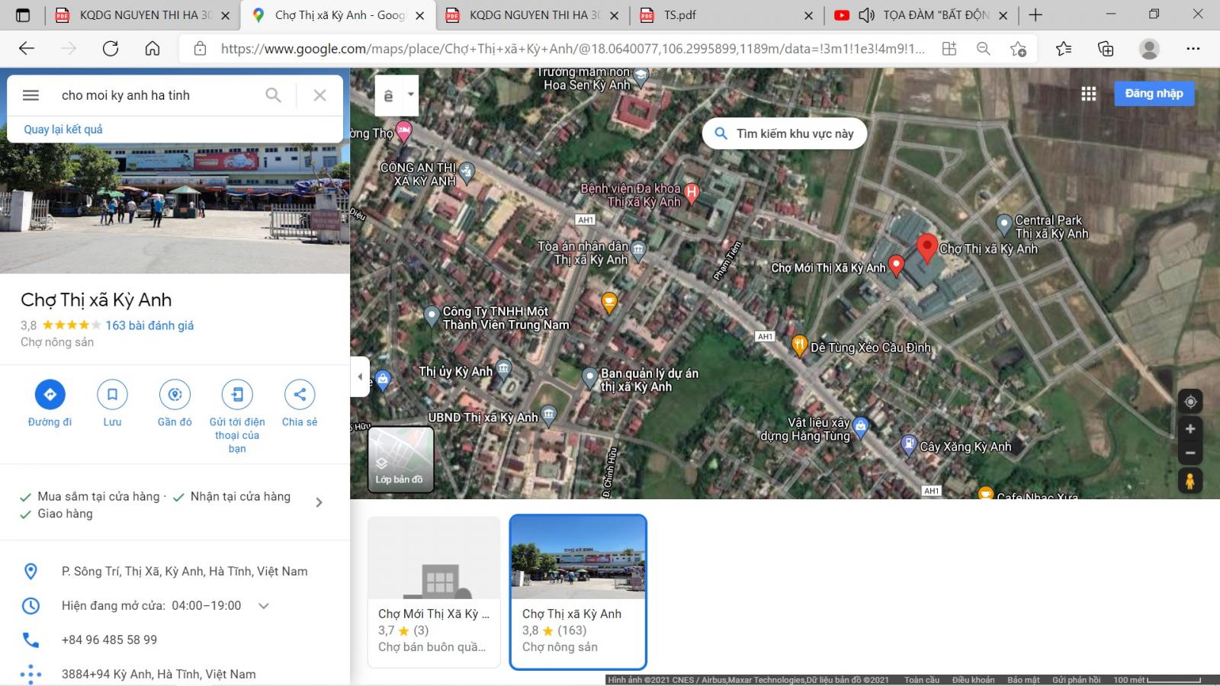The image size is (1220, 686).
Task: Click the browser back arrow
Action: [27, 49]
